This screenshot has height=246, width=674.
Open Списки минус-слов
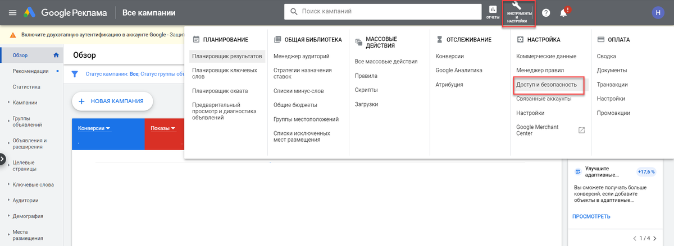tap(299, 90)
